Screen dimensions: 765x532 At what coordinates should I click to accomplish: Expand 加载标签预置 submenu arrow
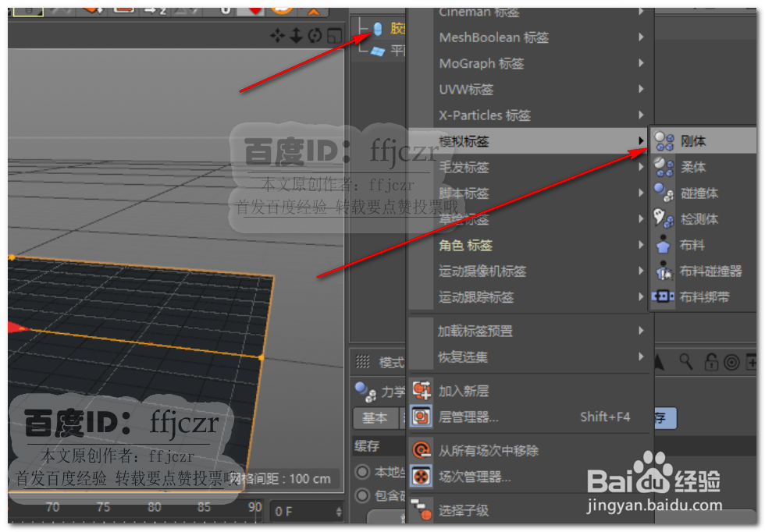(x=641, y=331)
